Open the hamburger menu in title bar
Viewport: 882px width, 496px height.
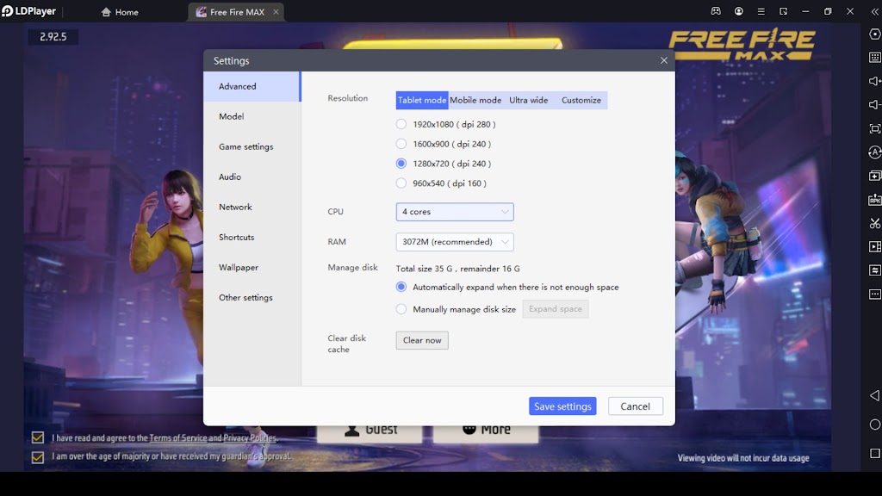click(761, 11)
